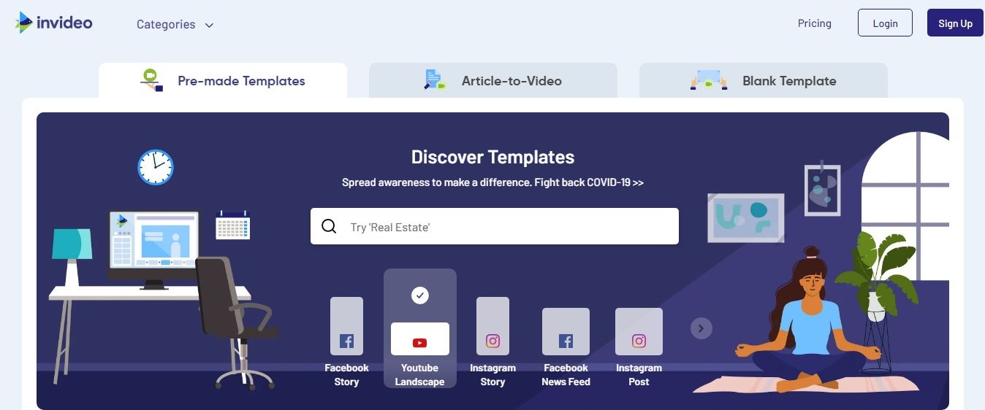Screen dimensions: 985x410
Task: Show more formats with the next arrow
Action: [701, 328]
